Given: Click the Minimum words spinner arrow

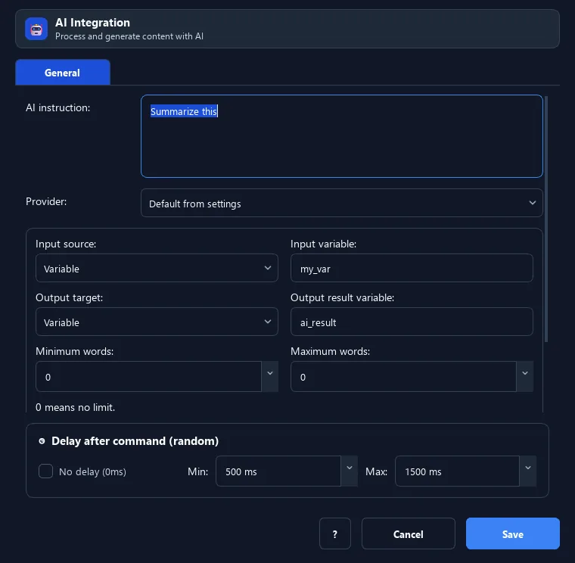Looking at the screenshot, I should [270, 377].
